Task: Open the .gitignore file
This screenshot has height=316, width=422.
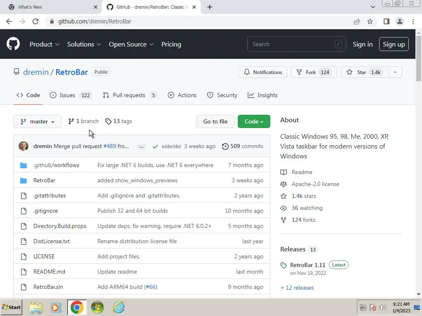Action: coord(45,211)
